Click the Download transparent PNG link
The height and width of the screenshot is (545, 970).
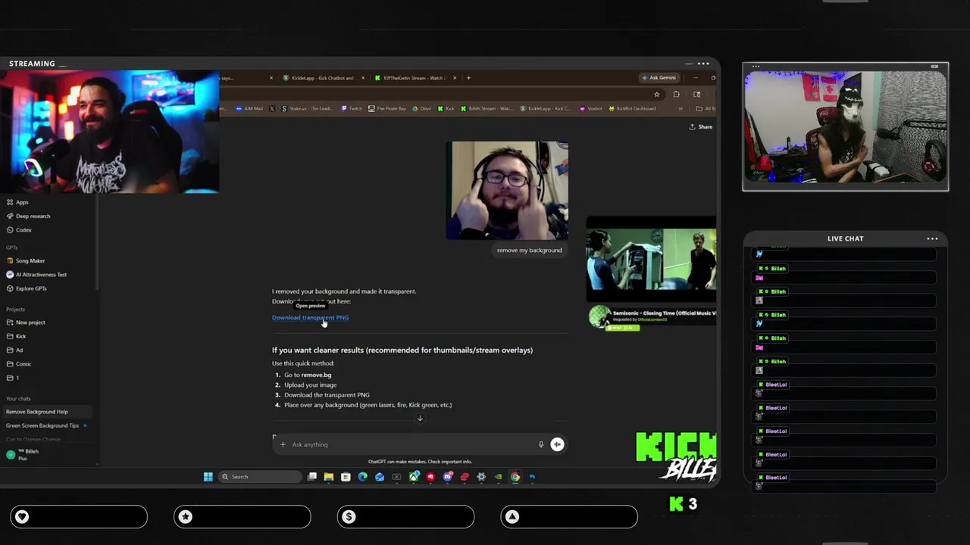(310, 317)
